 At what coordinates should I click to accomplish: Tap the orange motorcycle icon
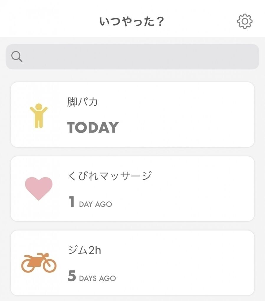coord(39,263)
